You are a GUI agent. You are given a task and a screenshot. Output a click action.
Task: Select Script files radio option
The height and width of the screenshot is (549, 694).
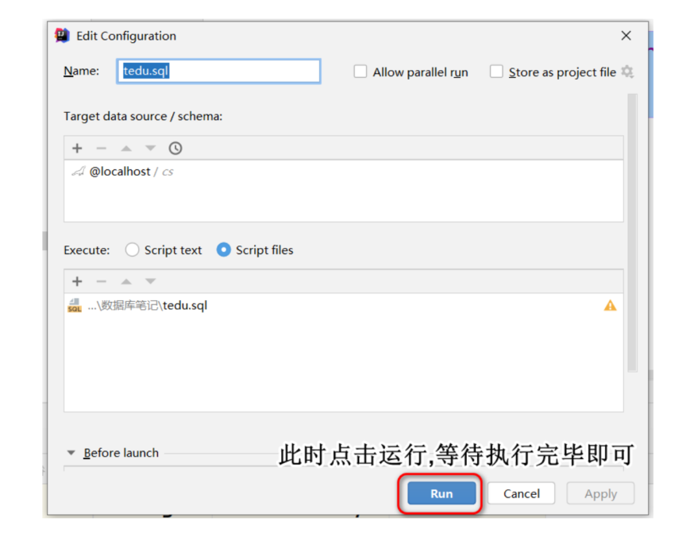223,249
